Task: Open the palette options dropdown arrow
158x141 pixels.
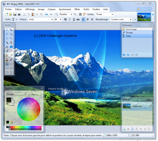Action: 15,122
